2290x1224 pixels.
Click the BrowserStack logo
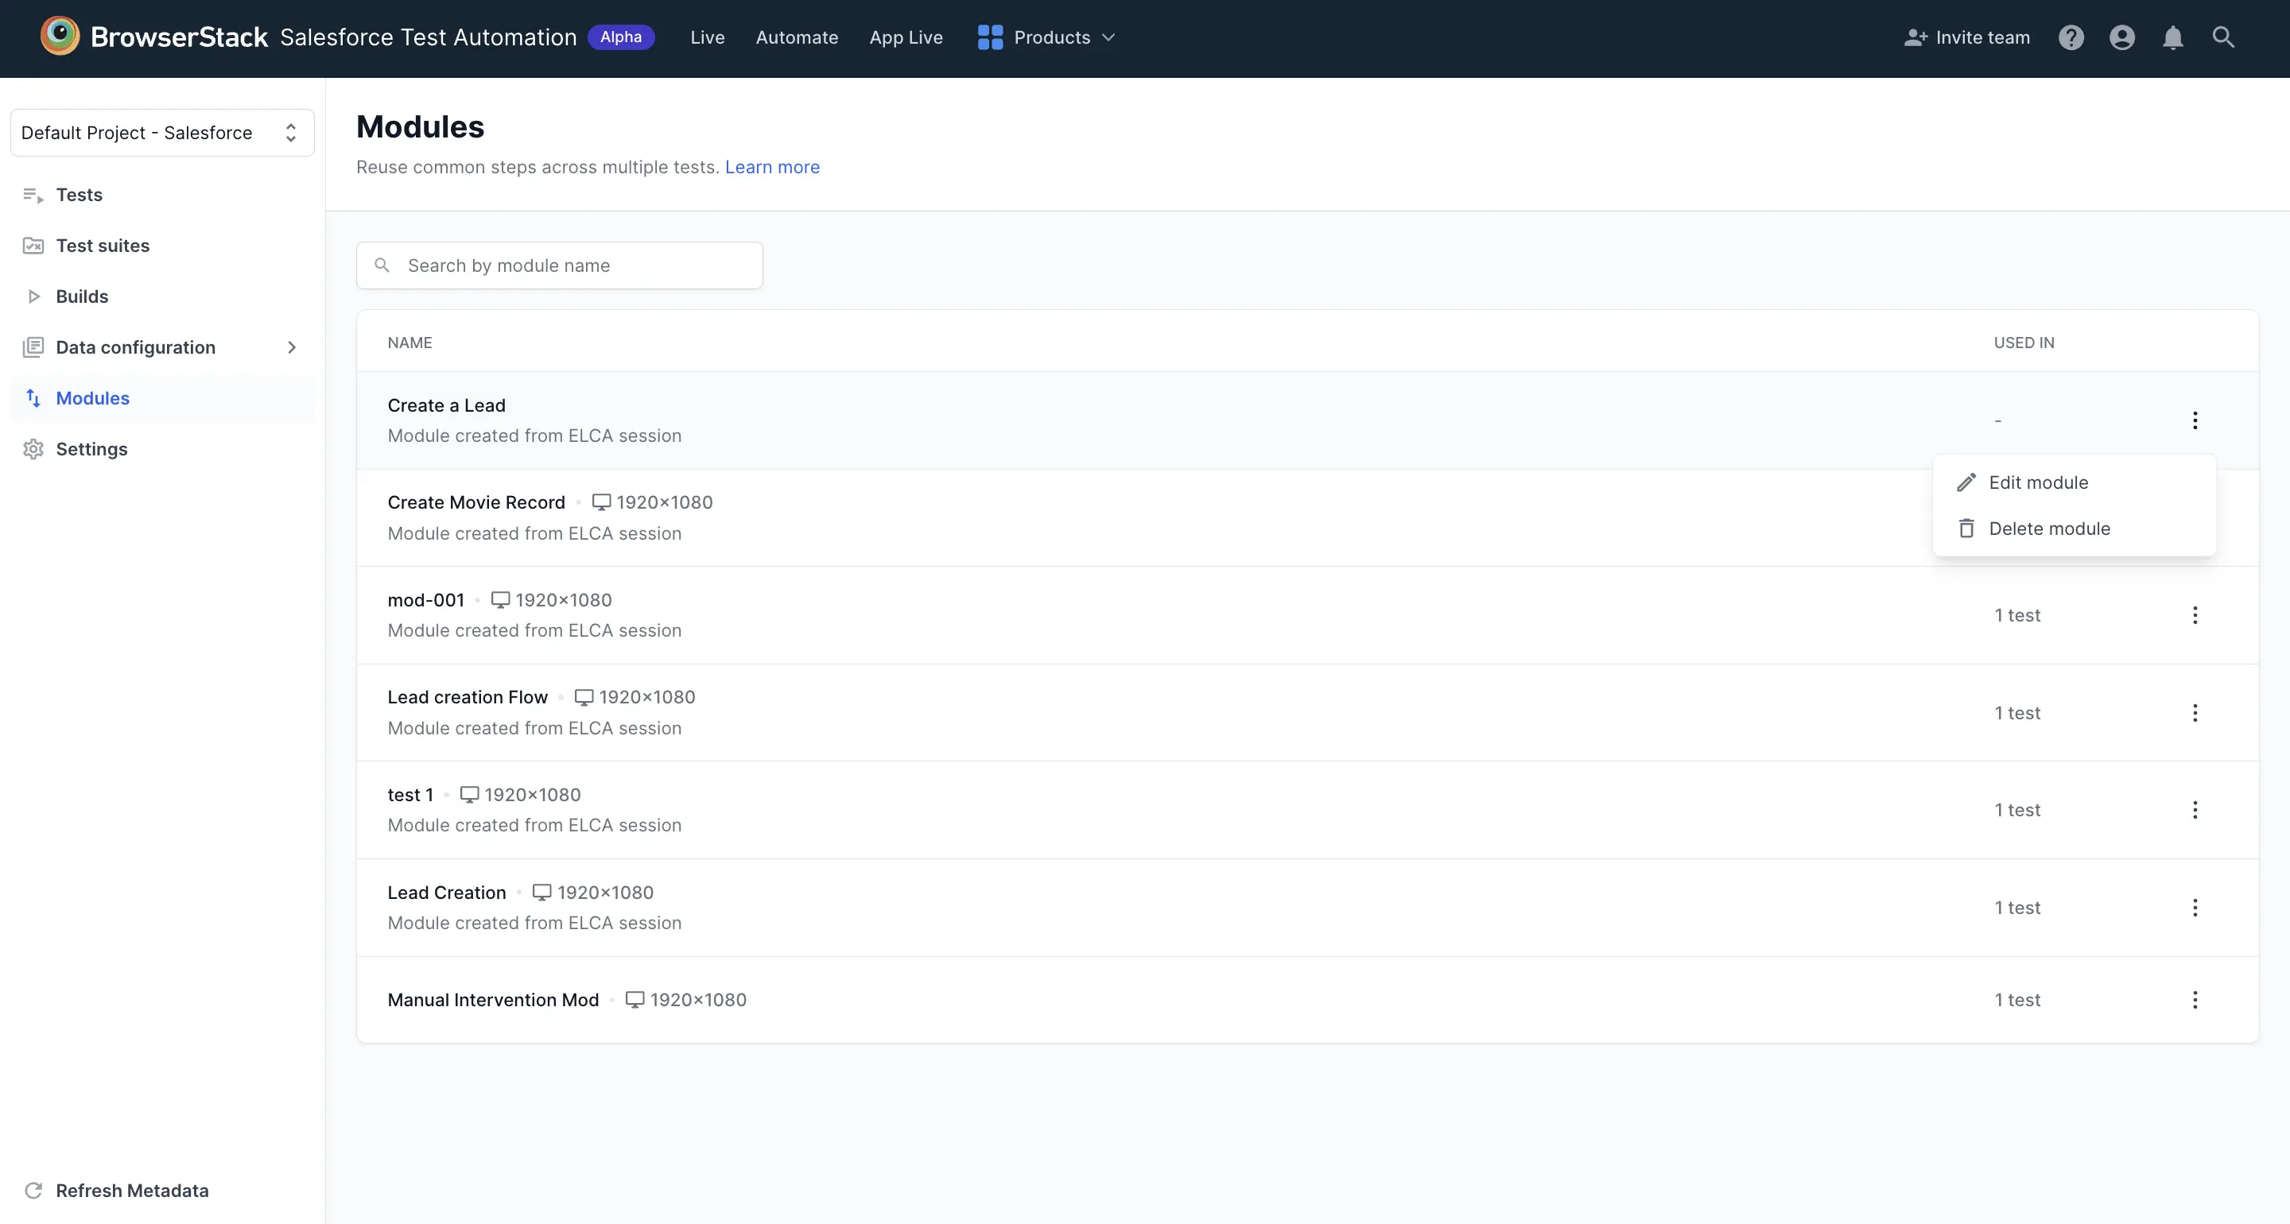click(60, 36)
